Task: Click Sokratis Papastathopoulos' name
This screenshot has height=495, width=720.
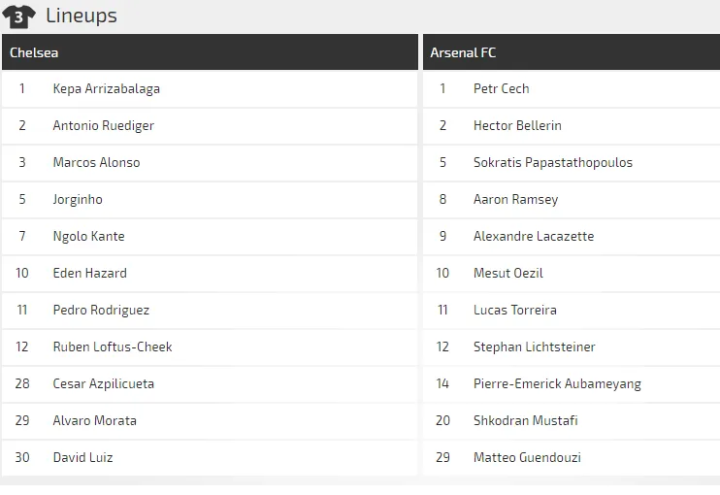Action: pos(552,163)
